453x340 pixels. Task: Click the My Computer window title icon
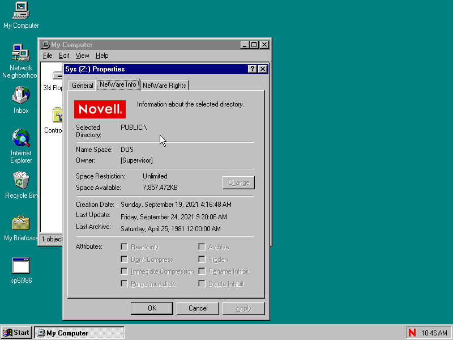point(45,45)
